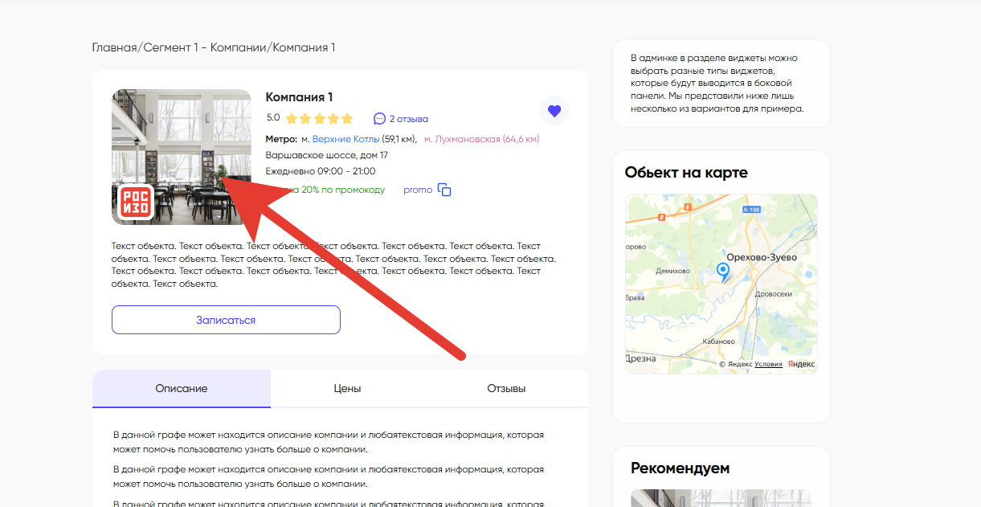Switch to the Описание tab
Screen dimensions: 981x507
pyautogui.click(x=182, y=389)
